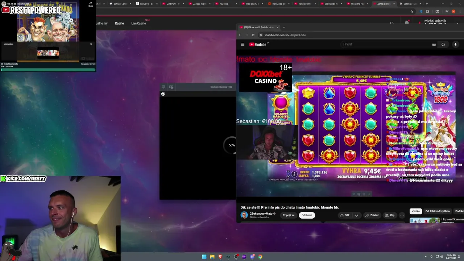Open the Live Casino navigation item
The height and width of the screenshot is (261, 464).
pyautogui.click(x=138, y=23)
